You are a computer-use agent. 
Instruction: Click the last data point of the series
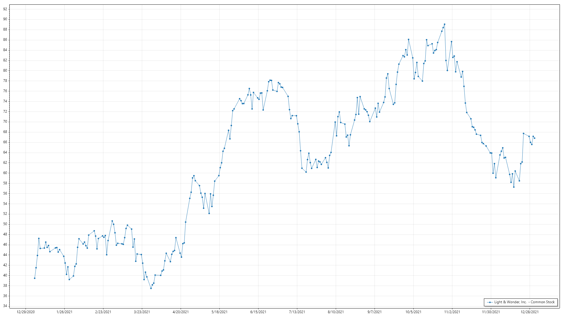[x=535, y=138]
